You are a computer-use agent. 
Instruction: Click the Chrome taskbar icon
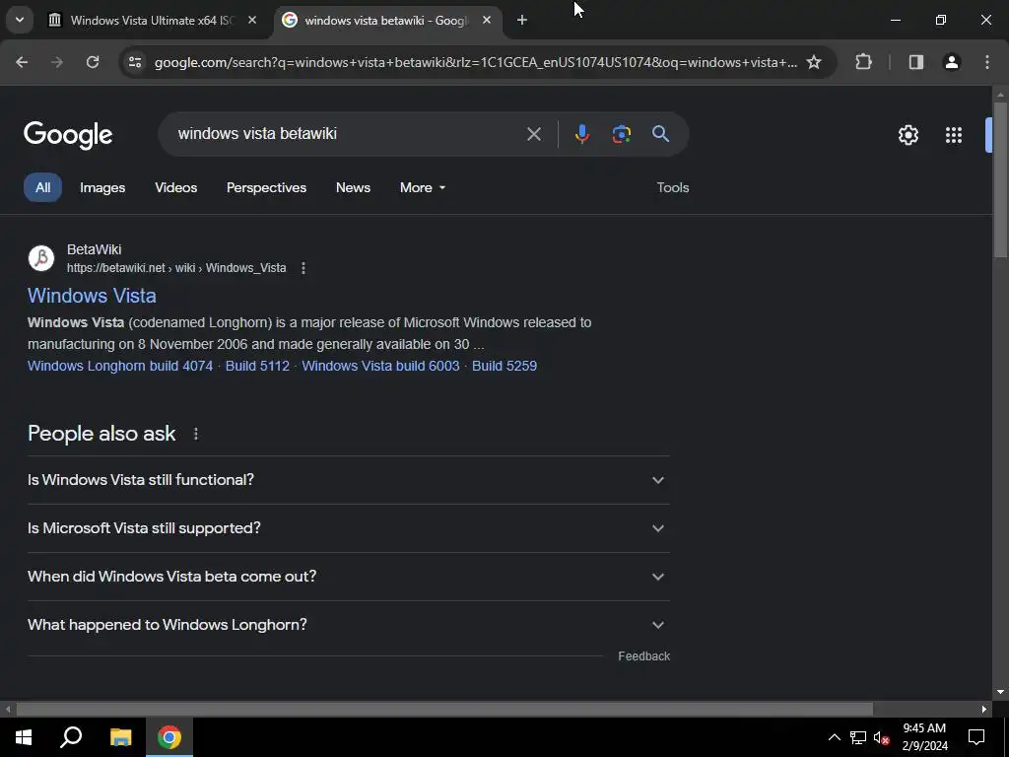pyautogui.click(x=169, y=737)
